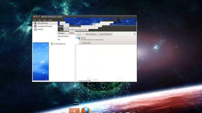
Task: Click the Get Software breadcrumb button
Action: pos(91,34)
